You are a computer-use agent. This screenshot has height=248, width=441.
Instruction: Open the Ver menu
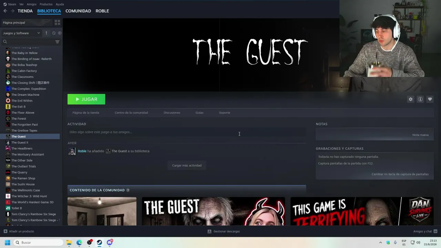coord(21,4)
